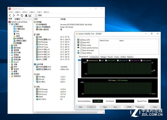Image resolution: width=167 pixels, height=120 pixels.
Task: Click the Forward navigation arrow in toolbar
Action: 14,15
